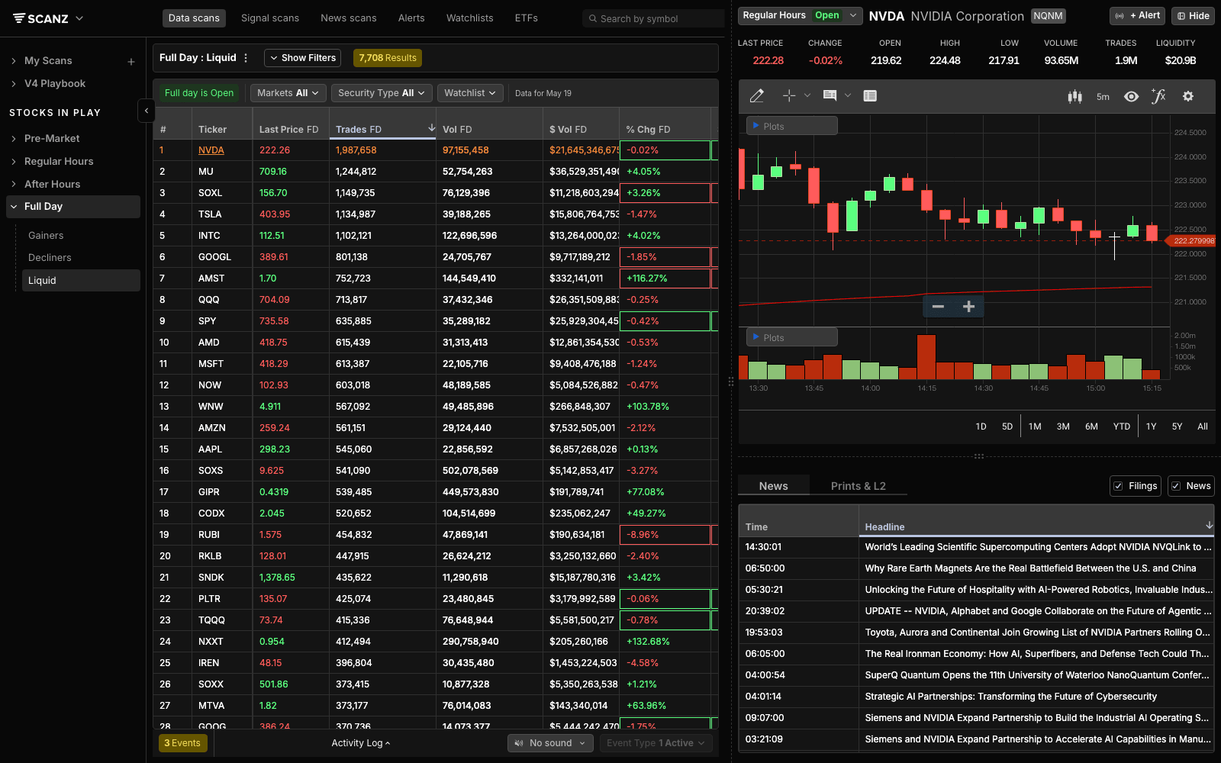
Task: Set chart range to YTD
Action: click(x=1122, y=427)
